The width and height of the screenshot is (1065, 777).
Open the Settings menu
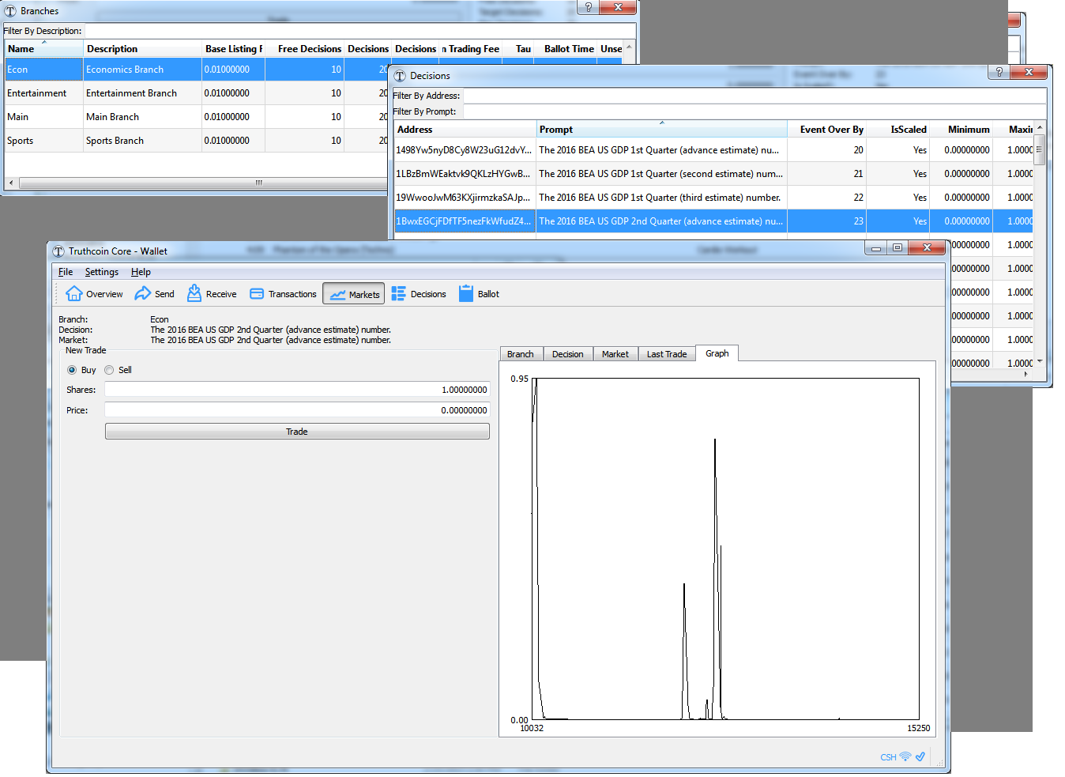pyautogui.click(x=102, y=272)
